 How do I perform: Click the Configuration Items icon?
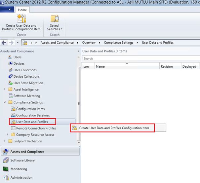click(13, 109)
